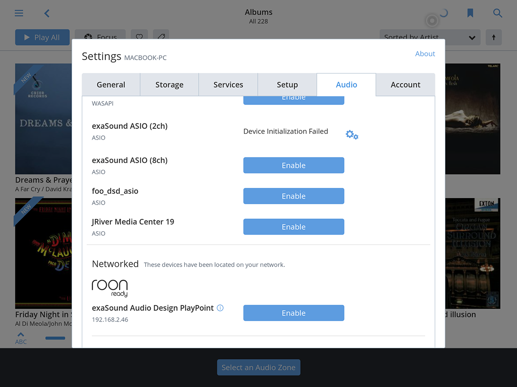517x387 pixels.
Task: Switch to the General tab
Action: [x=111, y=85]
